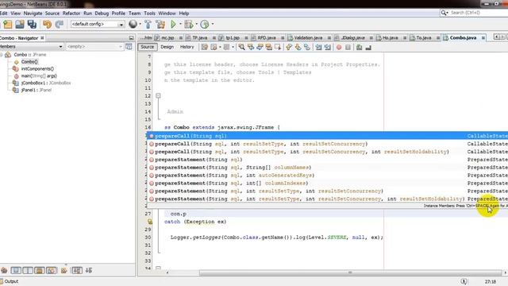Click the lightbulb hint icon at line 28
This screenshot has width=508, height=286.
pyautogui.click(x=150, y=222)
